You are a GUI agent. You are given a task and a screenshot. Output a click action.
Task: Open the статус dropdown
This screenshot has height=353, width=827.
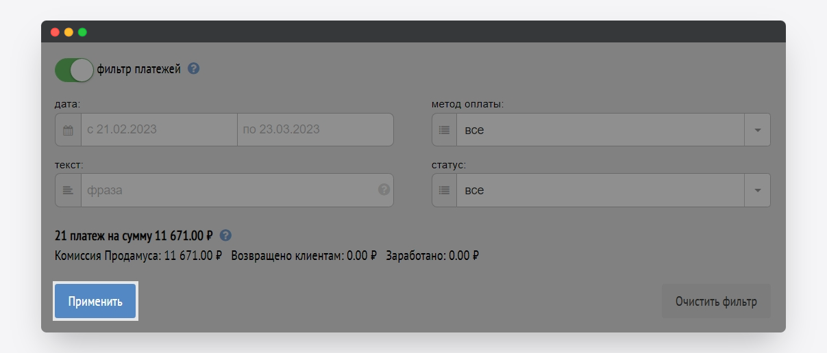point(601,190)
